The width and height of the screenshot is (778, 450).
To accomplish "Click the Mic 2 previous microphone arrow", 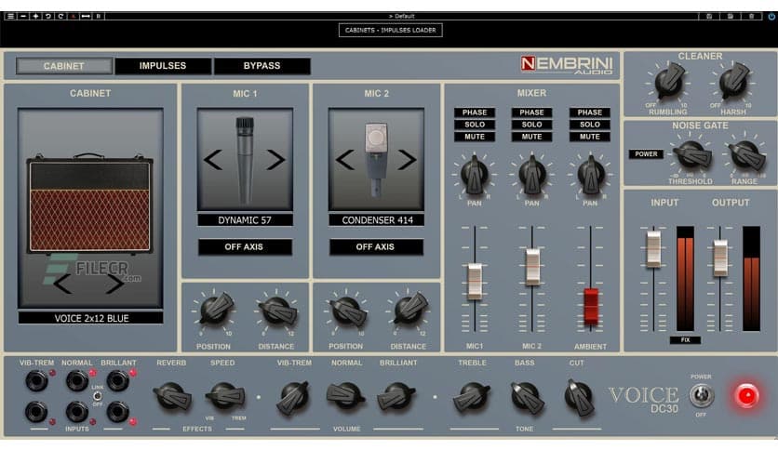I will click(x=345, y=160).
